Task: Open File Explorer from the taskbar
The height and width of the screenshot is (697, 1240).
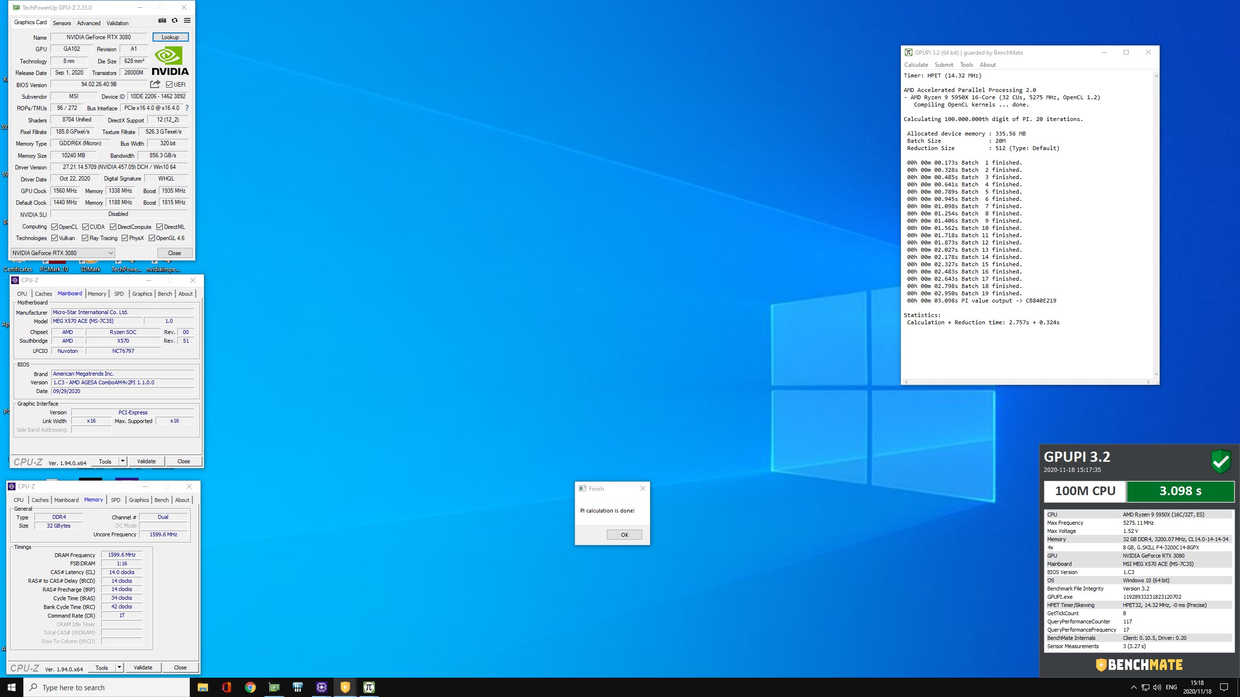Action: 202,687
